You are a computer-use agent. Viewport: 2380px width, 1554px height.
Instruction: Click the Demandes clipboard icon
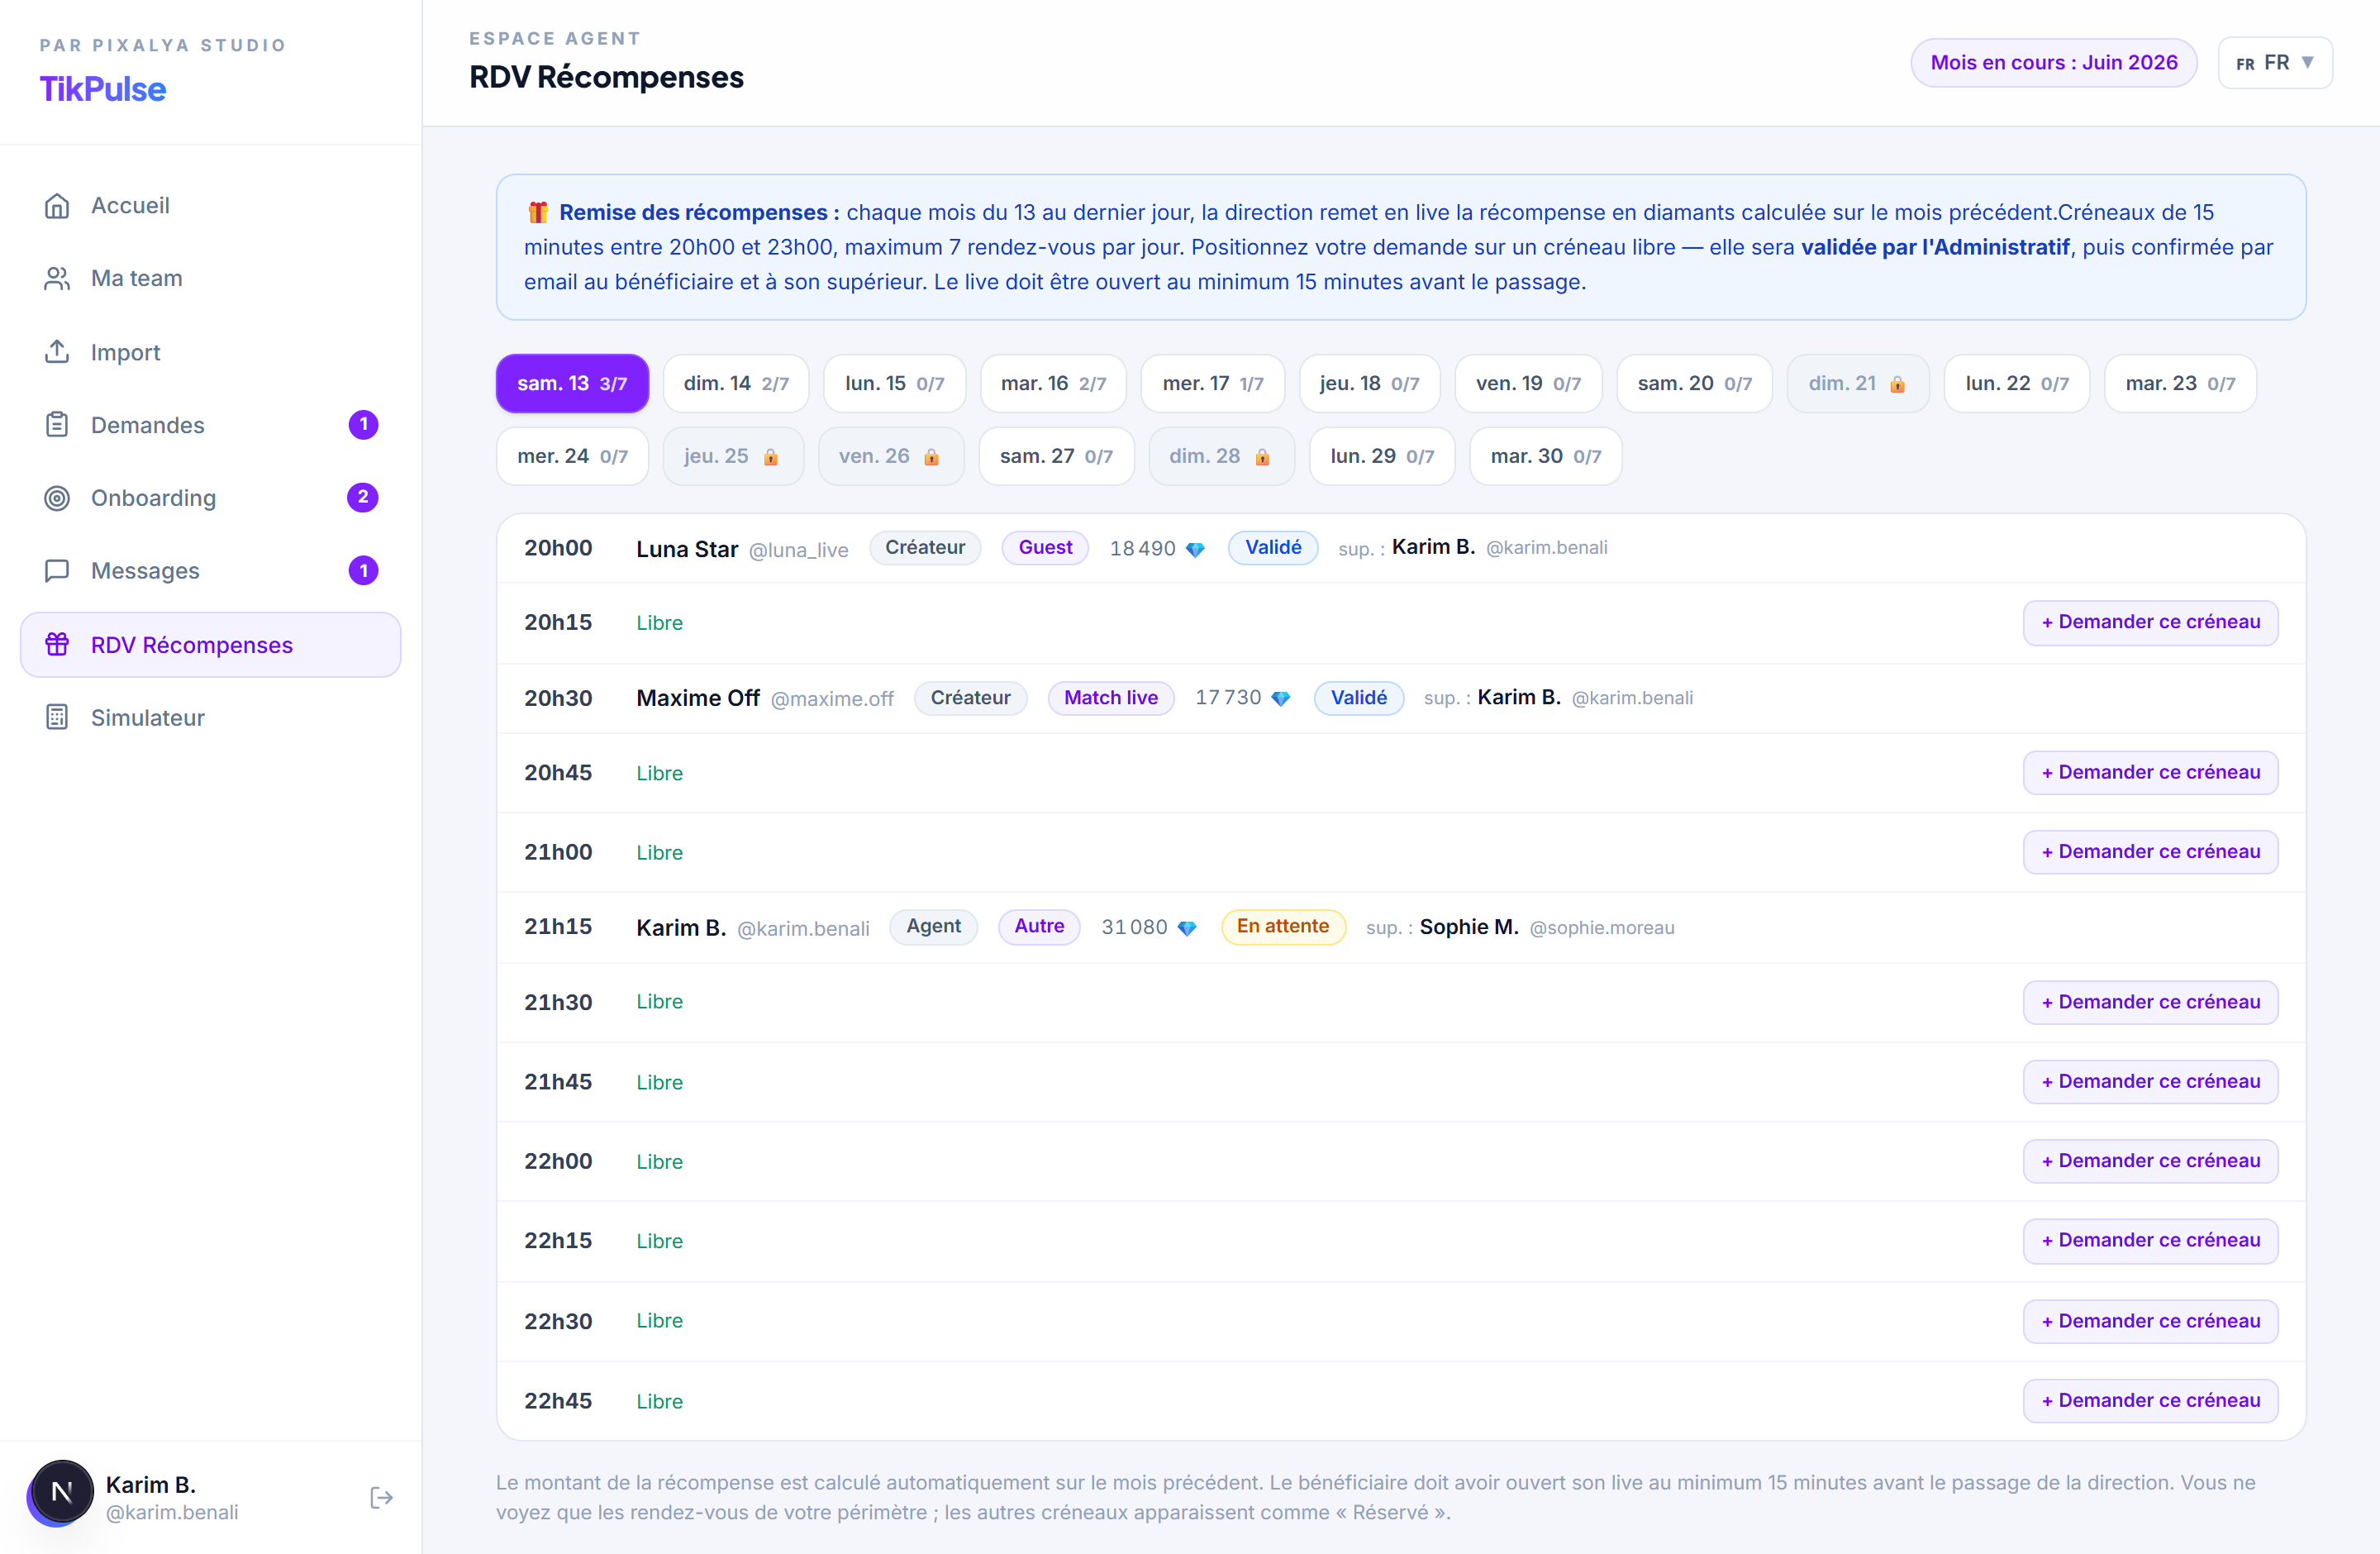(57, 425)
